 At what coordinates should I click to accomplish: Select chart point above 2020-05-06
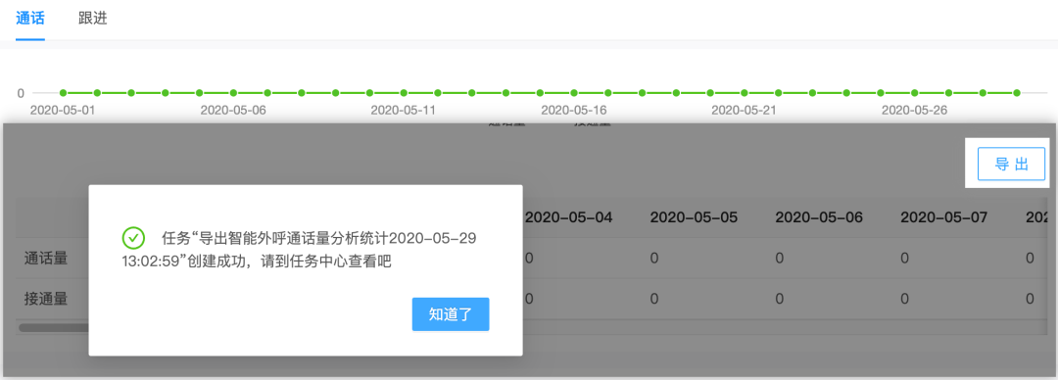click(233, 92)
